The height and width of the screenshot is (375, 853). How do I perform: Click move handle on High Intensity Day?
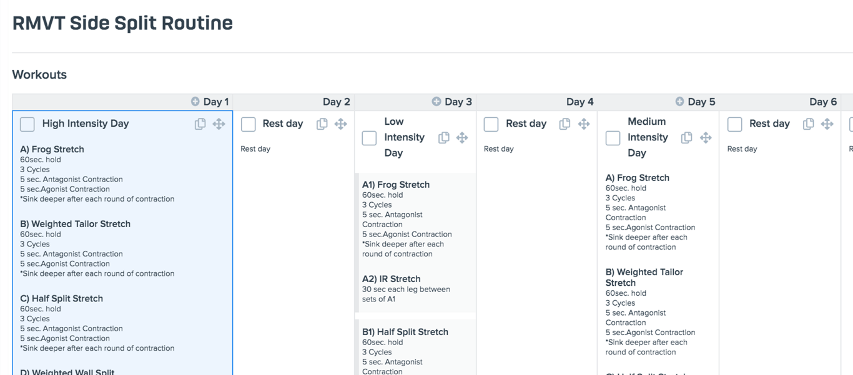[x=219, y=124]
